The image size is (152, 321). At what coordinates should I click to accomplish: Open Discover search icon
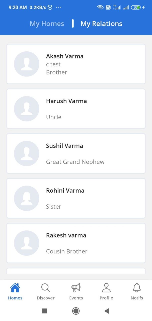click(45, 288)
